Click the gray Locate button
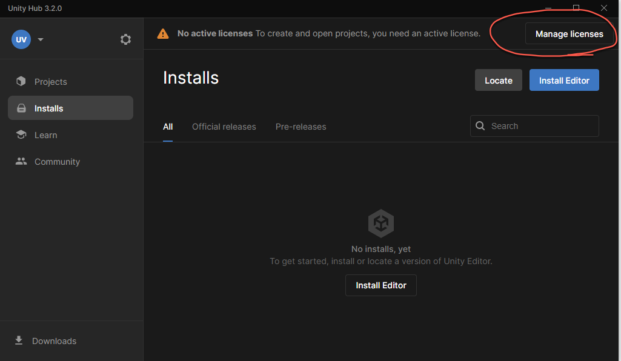 tap(498, 80)
